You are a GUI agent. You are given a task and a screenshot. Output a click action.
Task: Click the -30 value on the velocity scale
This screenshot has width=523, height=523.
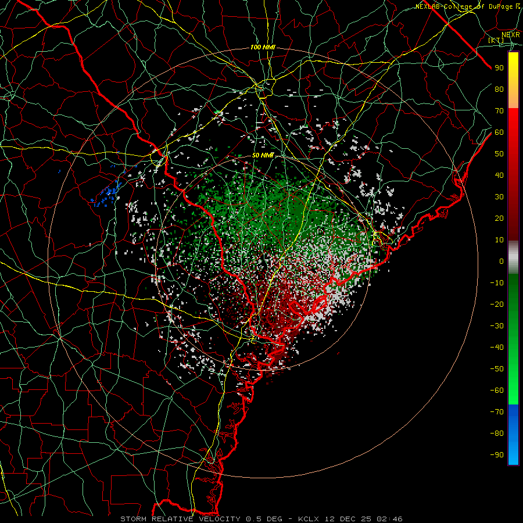tap(497, 326)
